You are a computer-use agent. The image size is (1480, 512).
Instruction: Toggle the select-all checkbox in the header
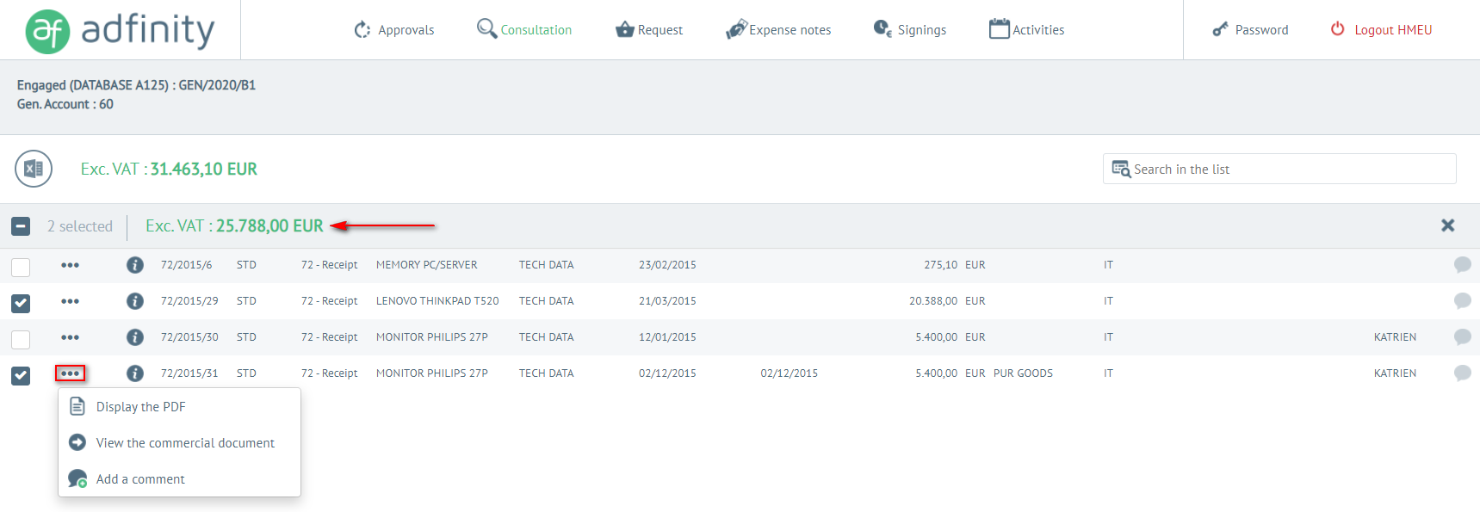coord(21,226)
